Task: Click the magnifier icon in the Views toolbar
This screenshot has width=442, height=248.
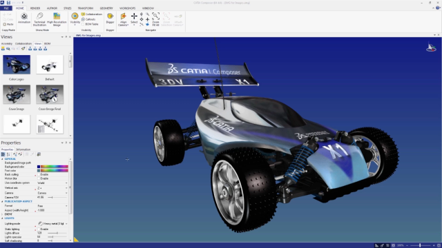Action: point(8,49)
